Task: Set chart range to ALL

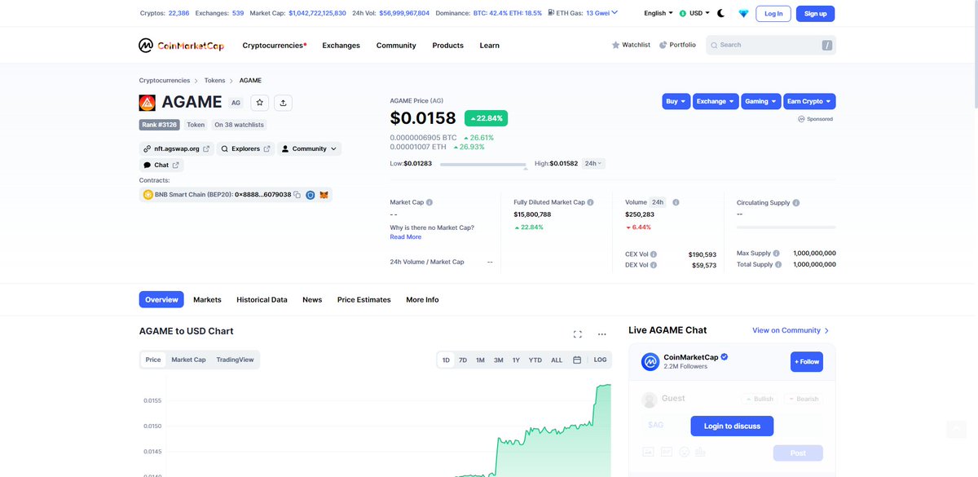Action: tap(557, 360)
